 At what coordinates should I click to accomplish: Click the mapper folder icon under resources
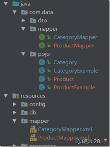[x=24, y=121]
